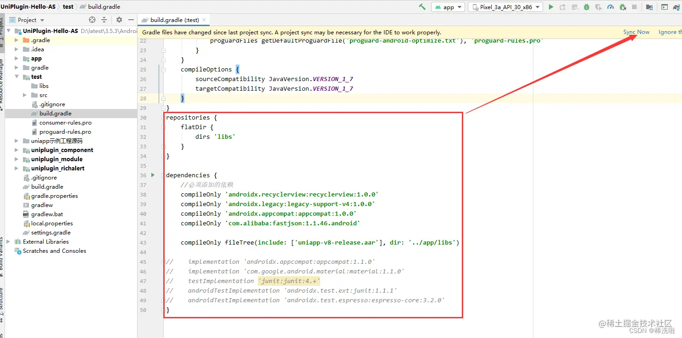This screenshot has height=338, width=682.
Task: Click Apply Code Changes icon
Action: [x=575, y=7]
